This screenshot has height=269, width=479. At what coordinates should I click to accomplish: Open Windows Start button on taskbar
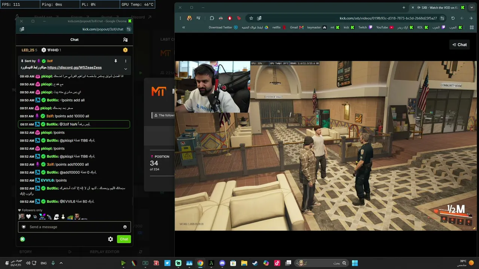click(355, 263)
